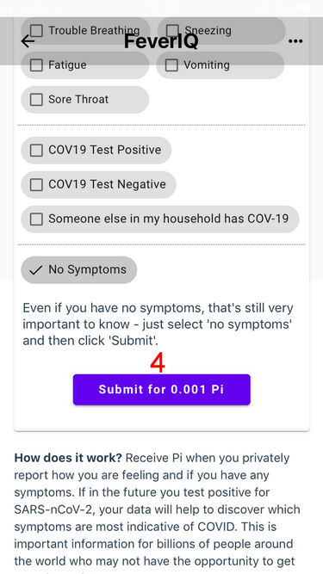Tap the back arrow icon
This screenshot has width=323, height=574.
point(28,41)
